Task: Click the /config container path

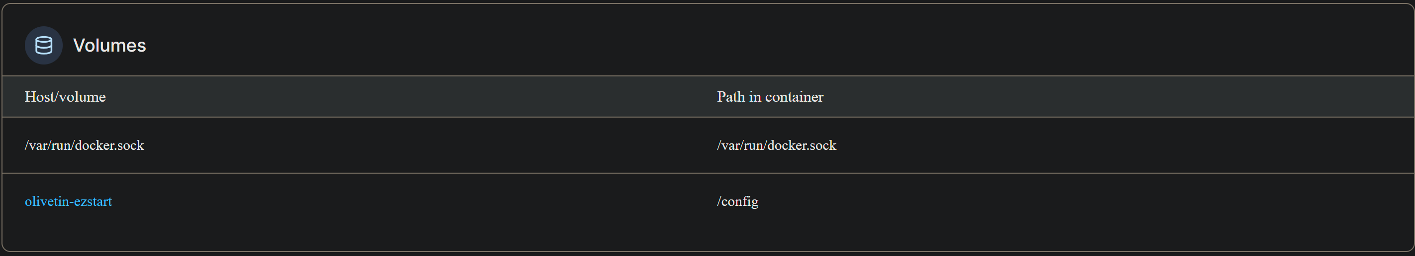Action: tap(737, 202)
